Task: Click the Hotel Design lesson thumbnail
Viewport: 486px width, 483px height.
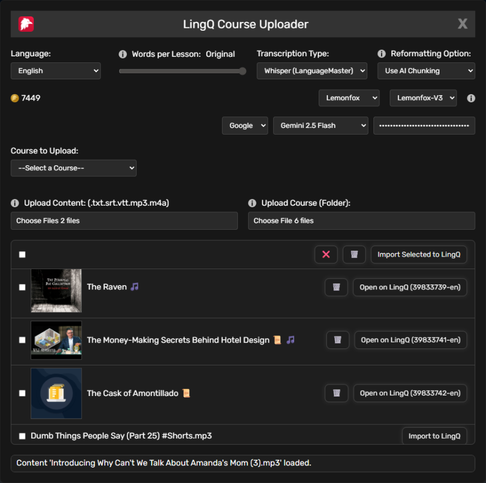Action: [56, 340]
